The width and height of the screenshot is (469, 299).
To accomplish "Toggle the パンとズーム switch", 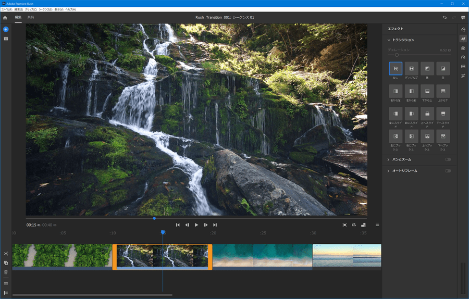I will tap(448, 159).
